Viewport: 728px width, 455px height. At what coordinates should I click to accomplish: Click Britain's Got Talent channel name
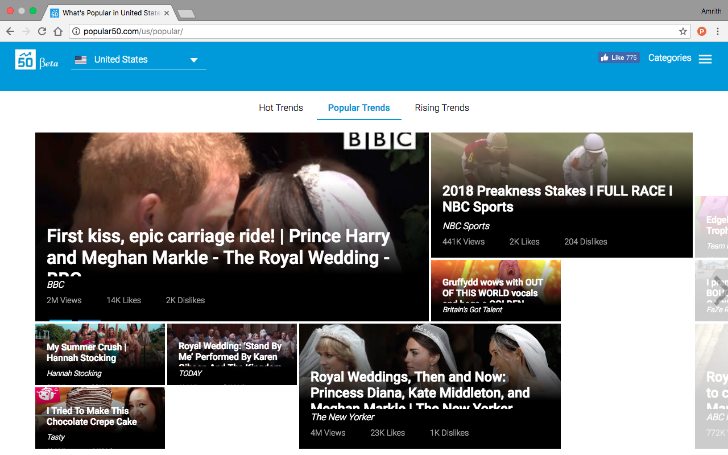(x=472, y=309)
